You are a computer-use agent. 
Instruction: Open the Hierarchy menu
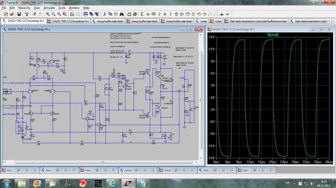(24, 8)
